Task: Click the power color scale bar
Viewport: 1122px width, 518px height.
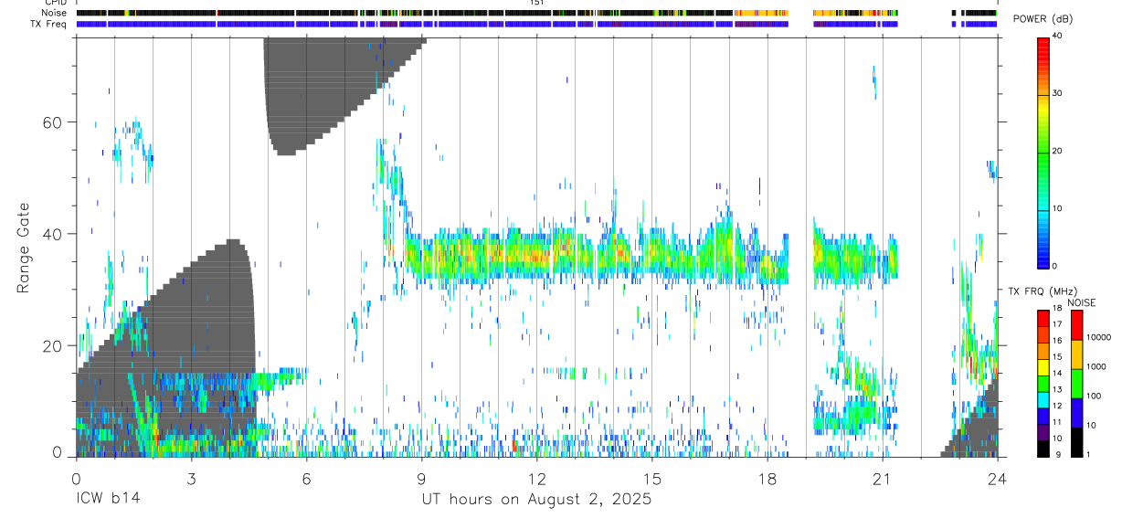Action: point(1043,152)
